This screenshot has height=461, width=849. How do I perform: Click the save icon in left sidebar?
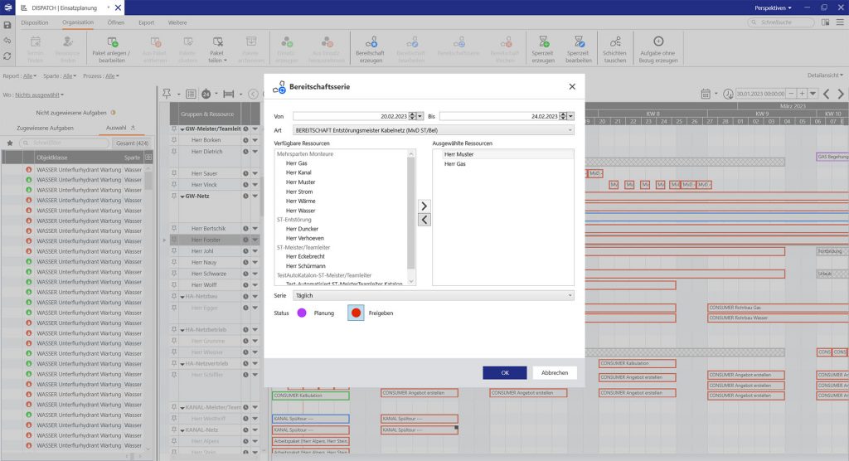point(7,26)
